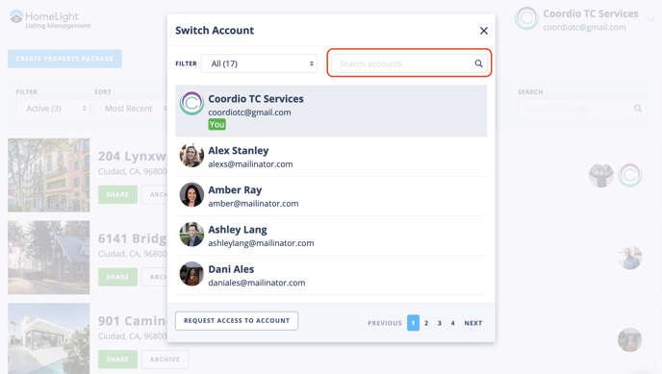The image size is (662, 374).
Task: Expand account menu chevron beside Coordio TC Services
Action: coord(651,19)
